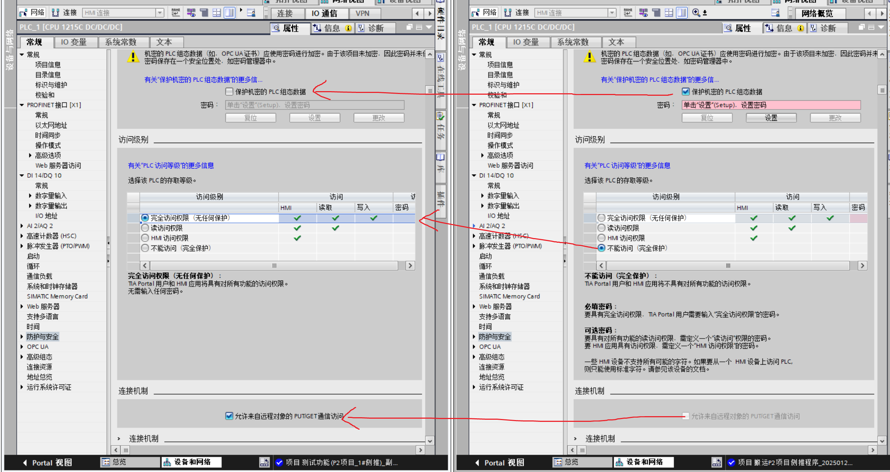Viewport: 890px width, 472px height.
Task: Open the right 系统常数 tab
Action: pyautogui.click(x=572, y=42)
